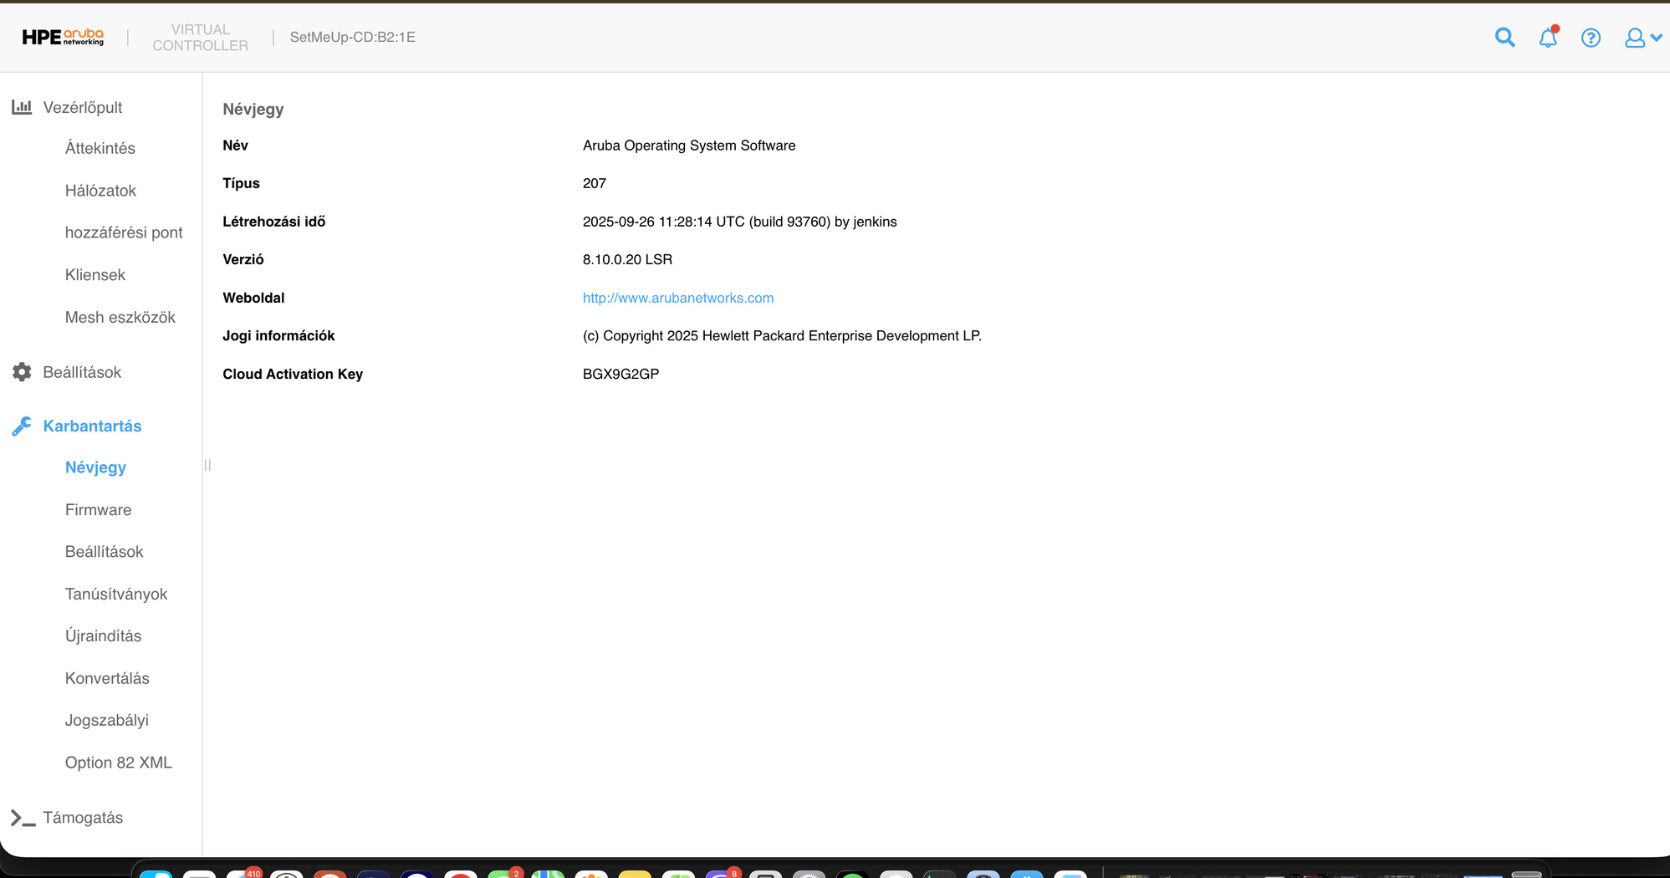Image resolution: width=1670 pixels, height=878 pixels.
Task: Click the bar chart icon beside Vezérlőpult
Action: pos(22,107)
